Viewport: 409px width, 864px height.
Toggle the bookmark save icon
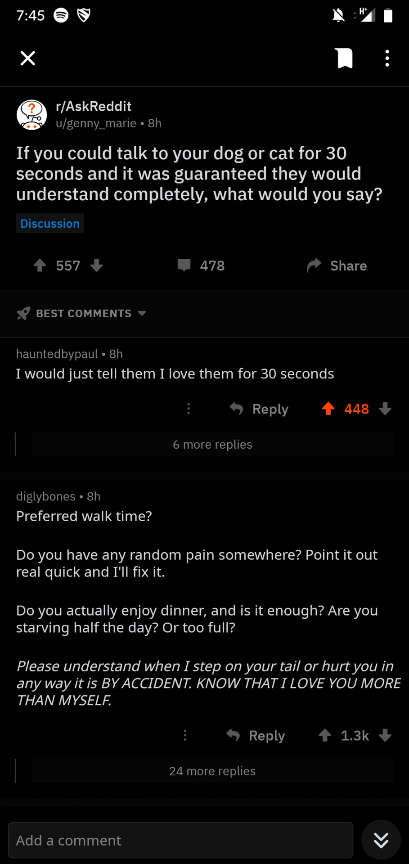tap(345, 58)
